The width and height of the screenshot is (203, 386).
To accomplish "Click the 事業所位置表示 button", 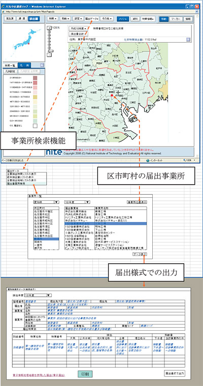I will (137, 202).
